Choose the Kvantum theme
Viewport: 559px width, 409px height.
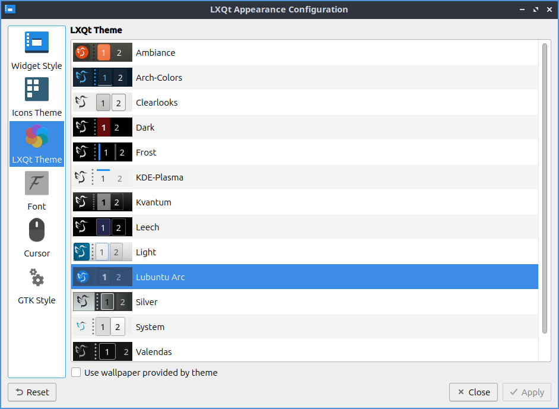(153, 202)
